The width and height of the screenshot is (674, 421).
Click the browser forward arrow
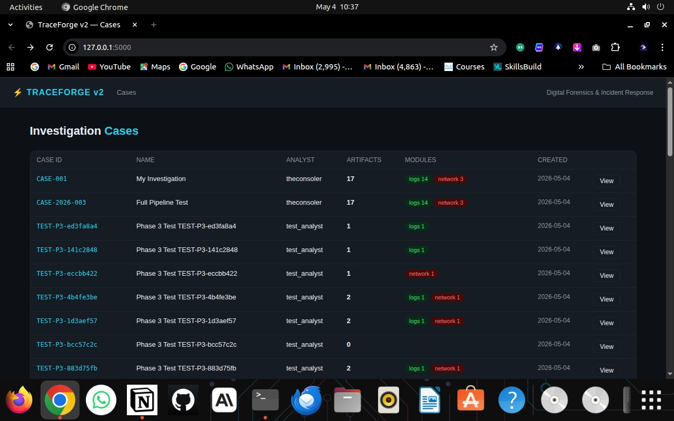click(31, 47)
